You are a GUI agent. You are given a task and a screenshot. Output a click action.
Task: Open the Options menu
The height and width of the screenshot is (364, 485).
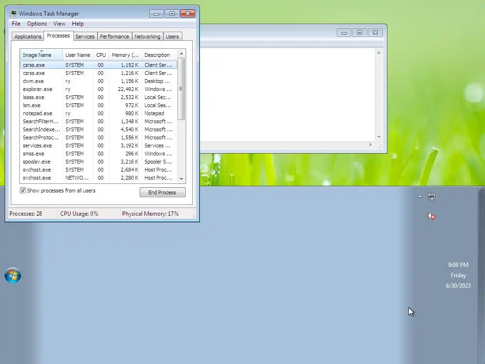pyautogui.click(x=37, y=24)
